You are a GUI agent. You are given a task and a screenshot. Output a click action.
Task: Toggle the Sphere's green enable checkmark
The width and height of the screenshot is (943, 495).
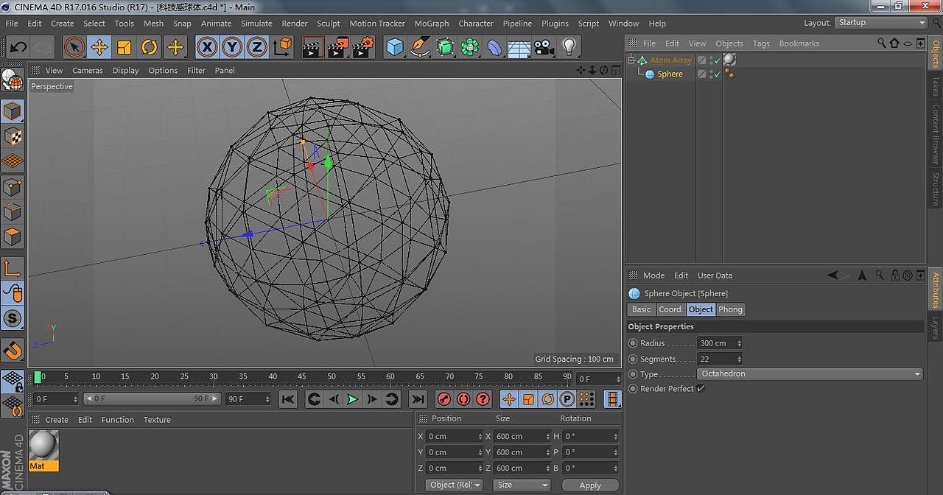[718, 74]
